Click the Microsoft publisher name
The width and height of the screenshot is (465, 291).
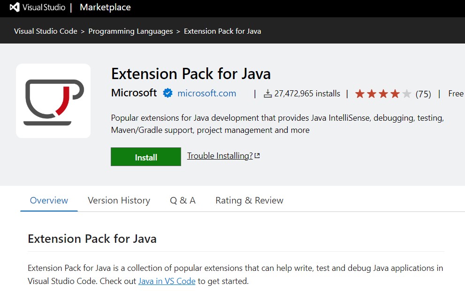[x=134, y=93]
